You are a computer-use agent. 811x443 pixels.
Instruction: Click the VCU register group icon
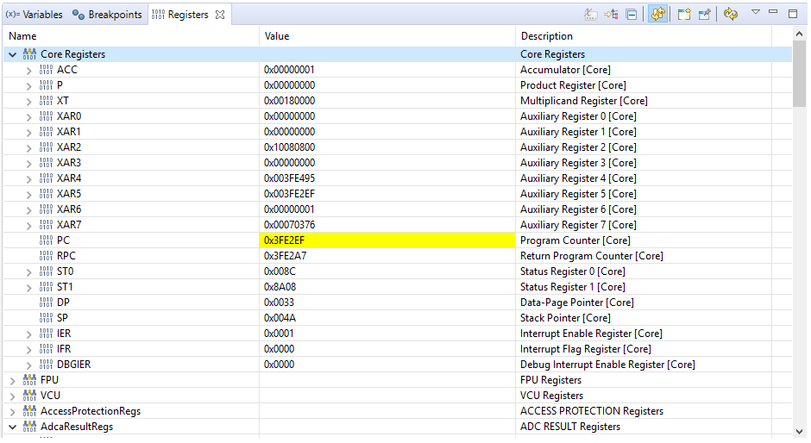coord(29,396)
